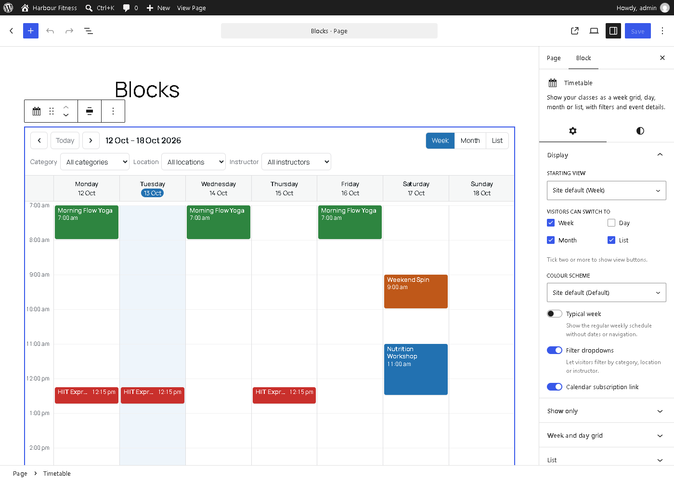Toggle the block inserter plus button
The height and width of the screenshot is (481, 674).
tap(31, 31)
